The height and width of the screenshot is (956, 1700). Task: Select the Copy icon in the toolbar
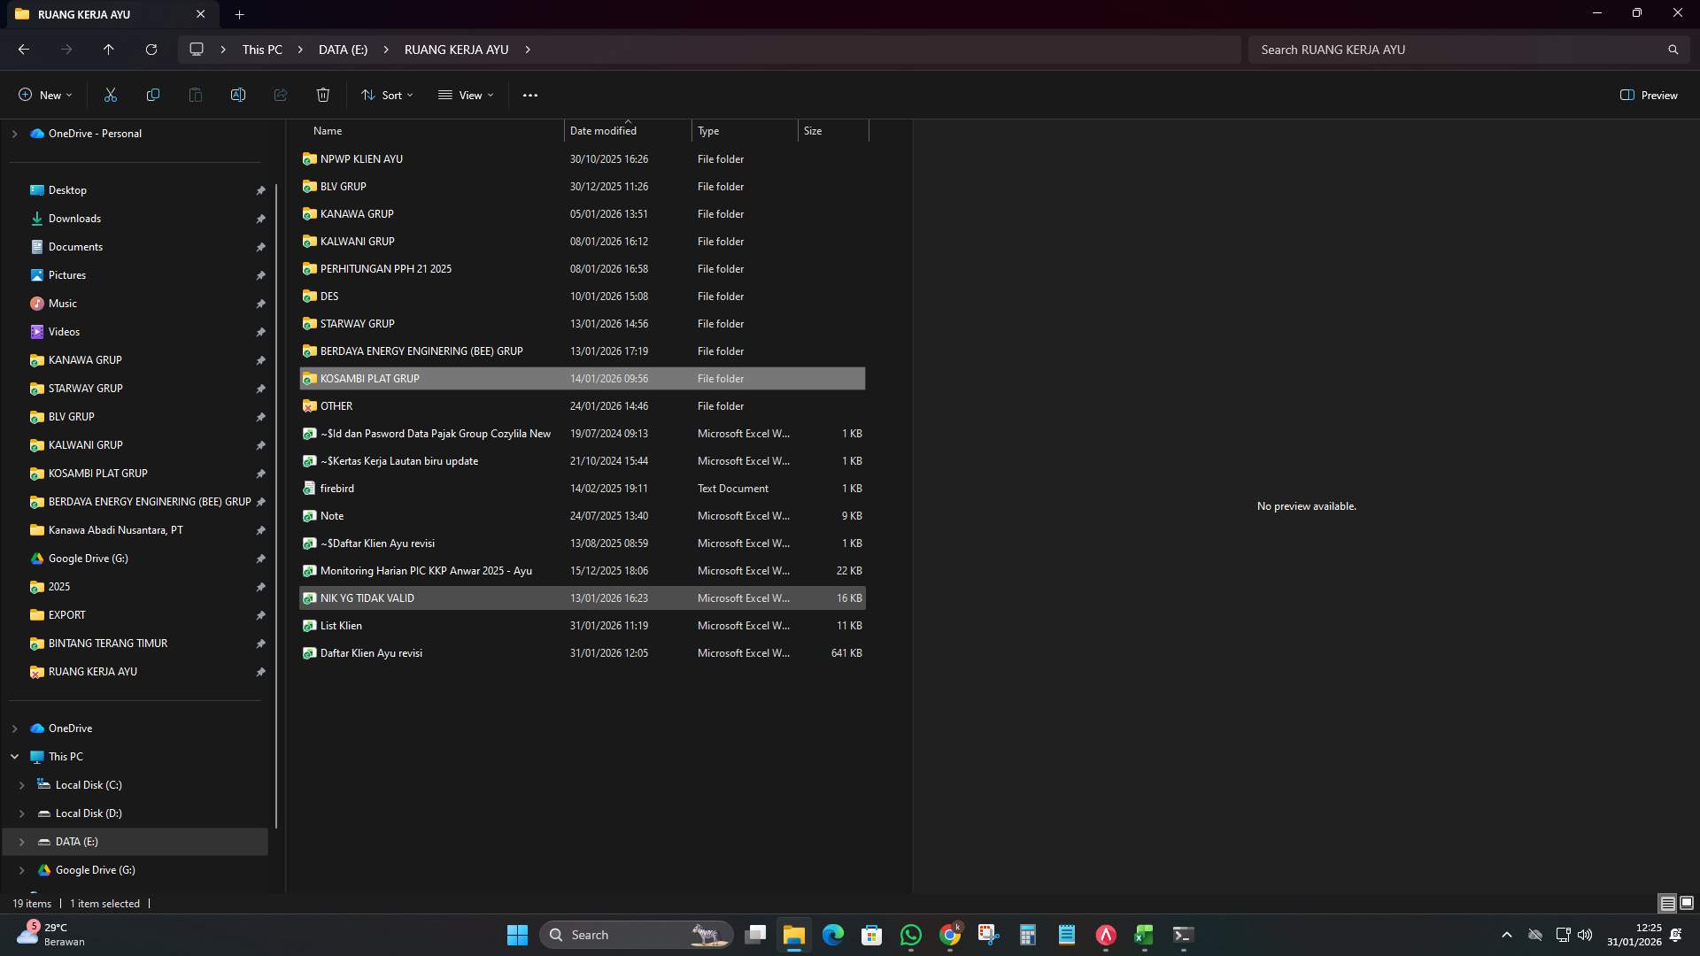click(152, 95)
